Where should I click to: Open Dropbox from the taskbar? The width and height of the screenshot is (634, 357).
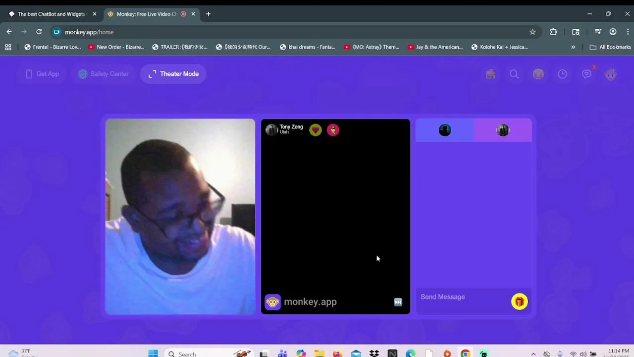coord(374,354)
